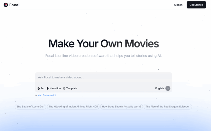Click the target icon beside Template
Viewport: 211px width, 131px height.
[64, 89]
